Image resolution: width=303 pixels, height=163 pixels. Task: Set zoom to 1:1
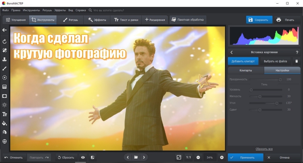click(x=188, y=157)
